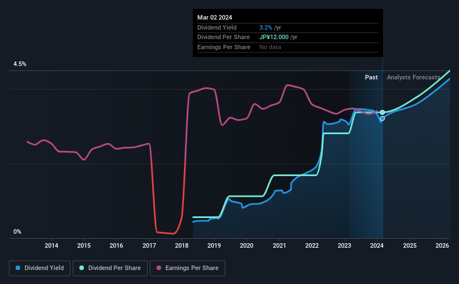
Task: Click the 2015 x-axis label
Action: (84, 245)
